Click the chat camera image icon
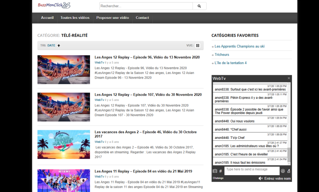The image size is (319, 192). pos(215,171)
